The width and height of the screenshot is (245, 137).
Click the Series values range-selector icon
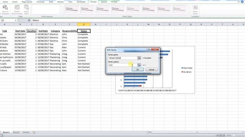point(139,65)
